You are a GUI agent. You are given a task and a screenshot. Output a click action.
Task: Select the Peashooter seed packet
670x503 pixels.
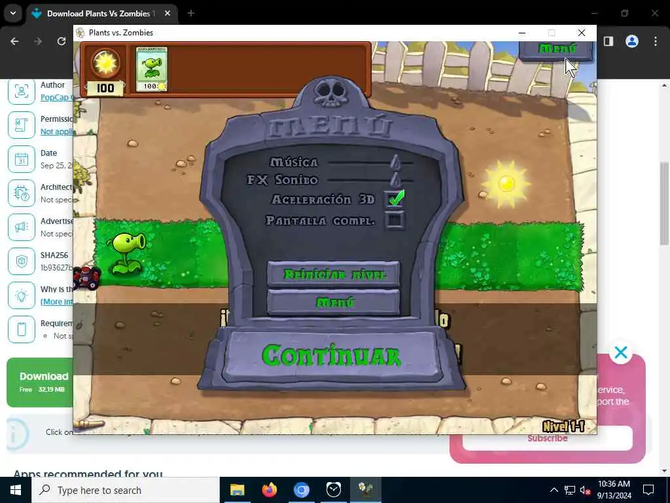click(152, 69)
